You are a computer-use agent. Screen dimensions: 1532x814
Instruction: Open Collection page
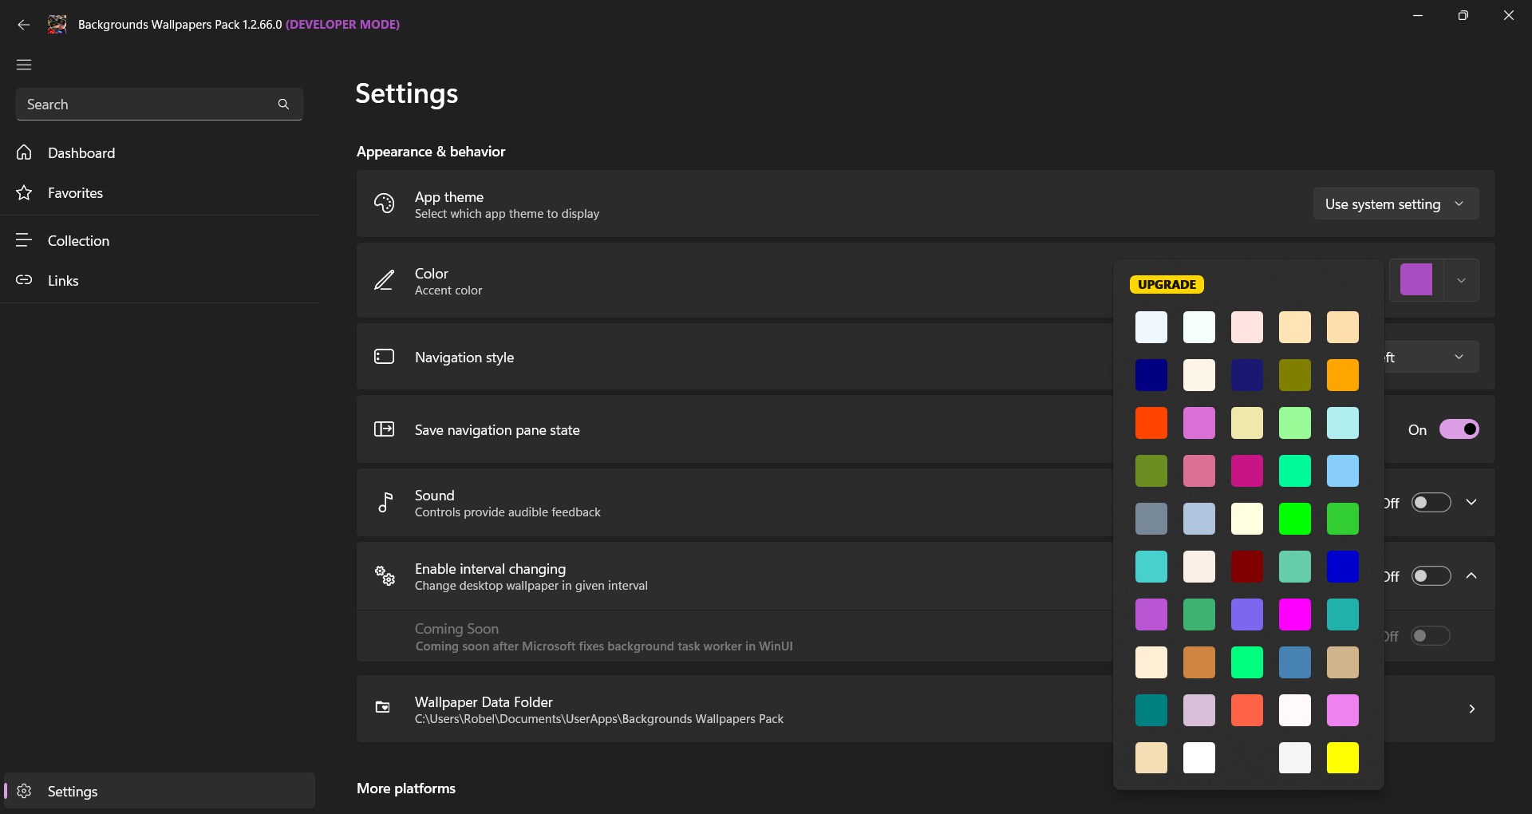tap(160, 240)
